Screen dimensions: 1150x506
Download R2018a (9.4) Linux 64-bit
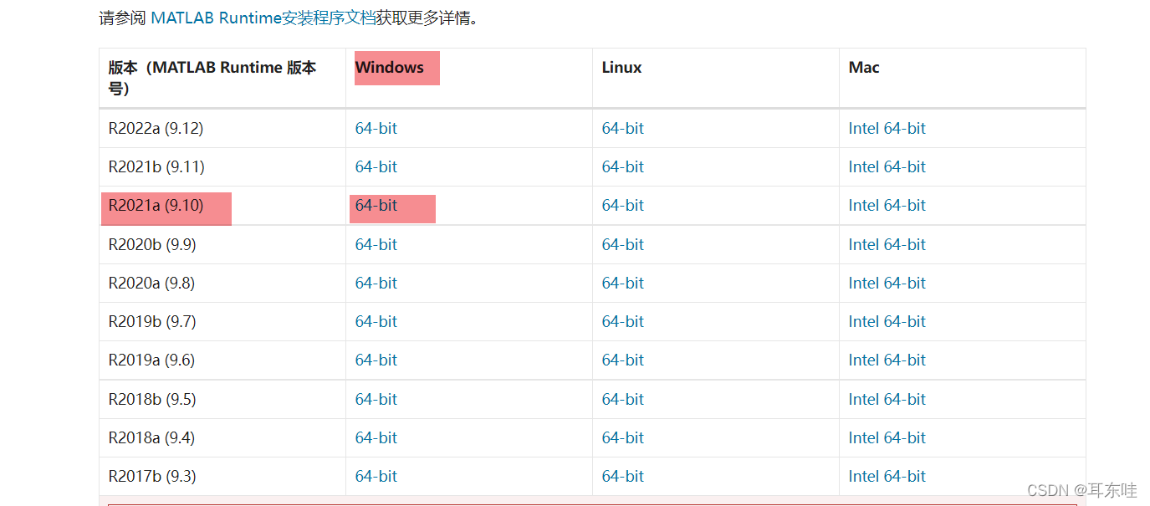[623, 438]
